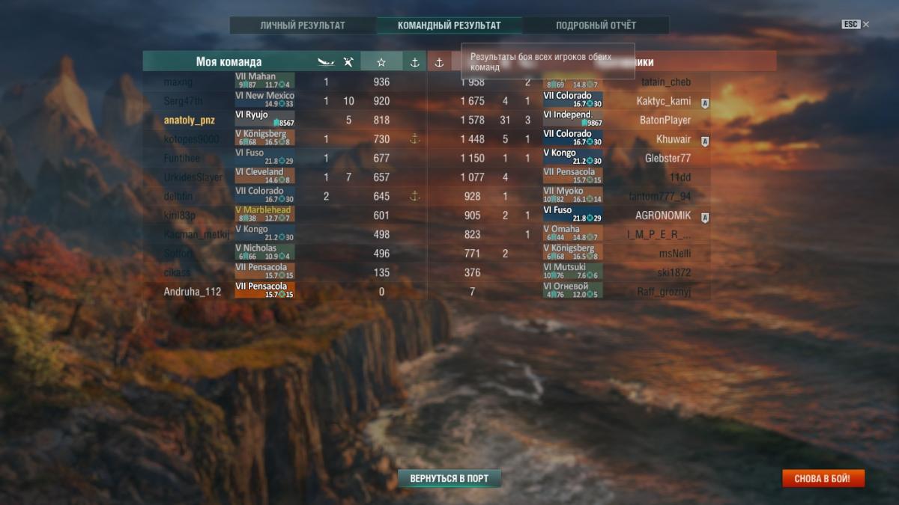Click the Моя команда team header
Screen dimensions: 899x505
pyautogui.click(x=229, y=62)
